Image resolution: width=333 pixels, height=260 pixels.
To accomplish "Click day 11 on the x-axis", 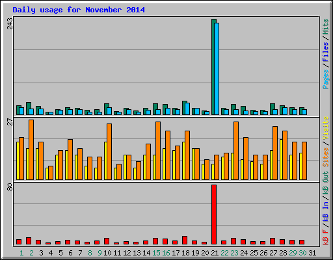I will pos(117,253).
